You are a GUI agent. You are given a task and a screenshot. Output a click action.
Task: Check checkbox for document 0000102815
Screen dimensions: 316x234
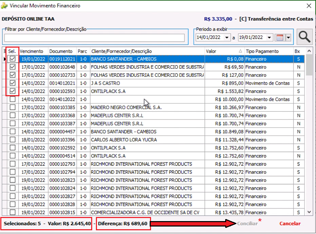tap(13, 212)
